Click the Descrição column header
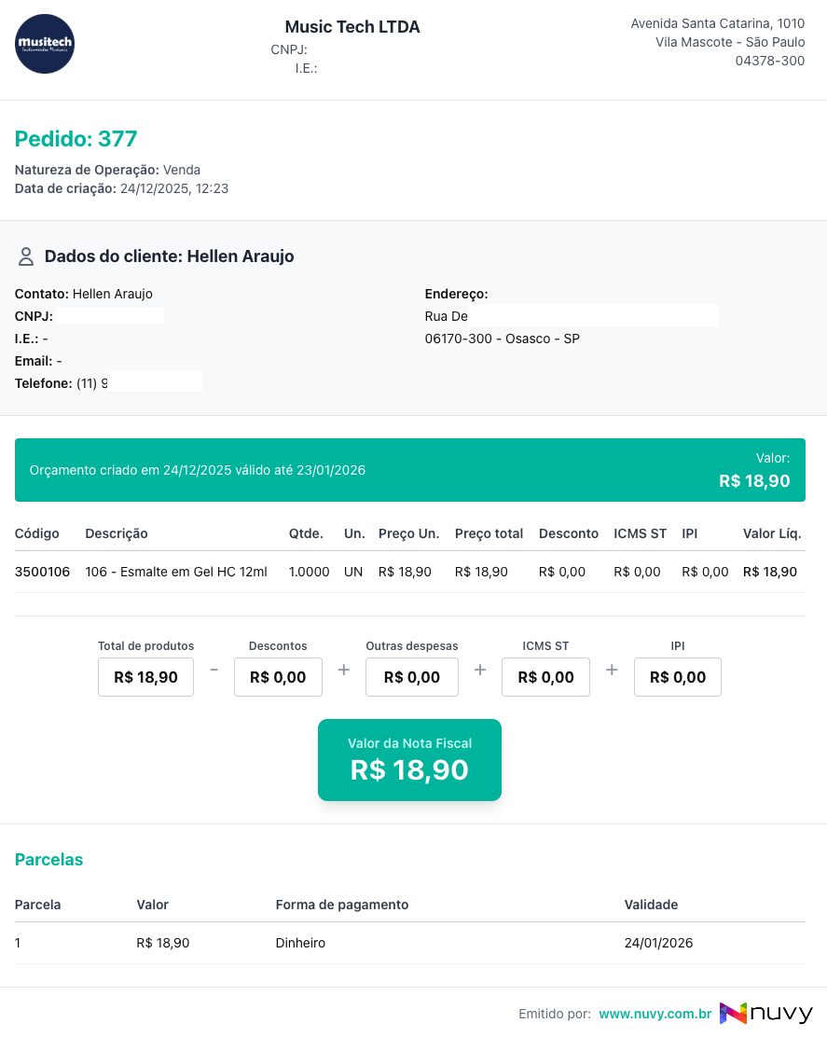 click(117, 533)
